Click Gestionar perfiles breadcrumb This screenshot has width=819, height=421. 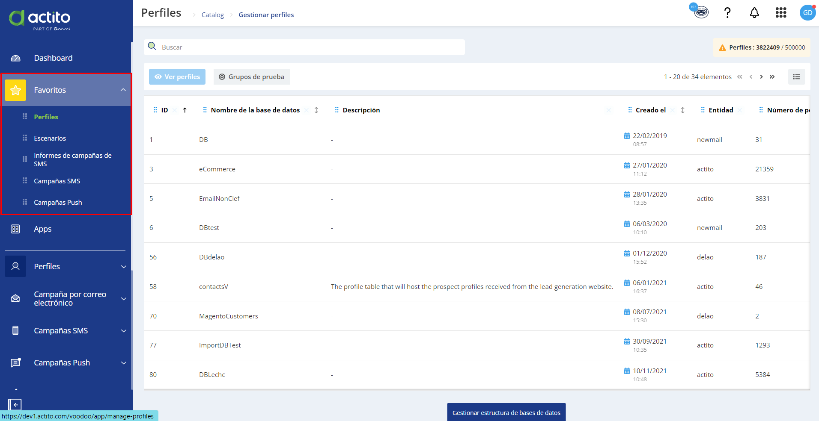266,15
